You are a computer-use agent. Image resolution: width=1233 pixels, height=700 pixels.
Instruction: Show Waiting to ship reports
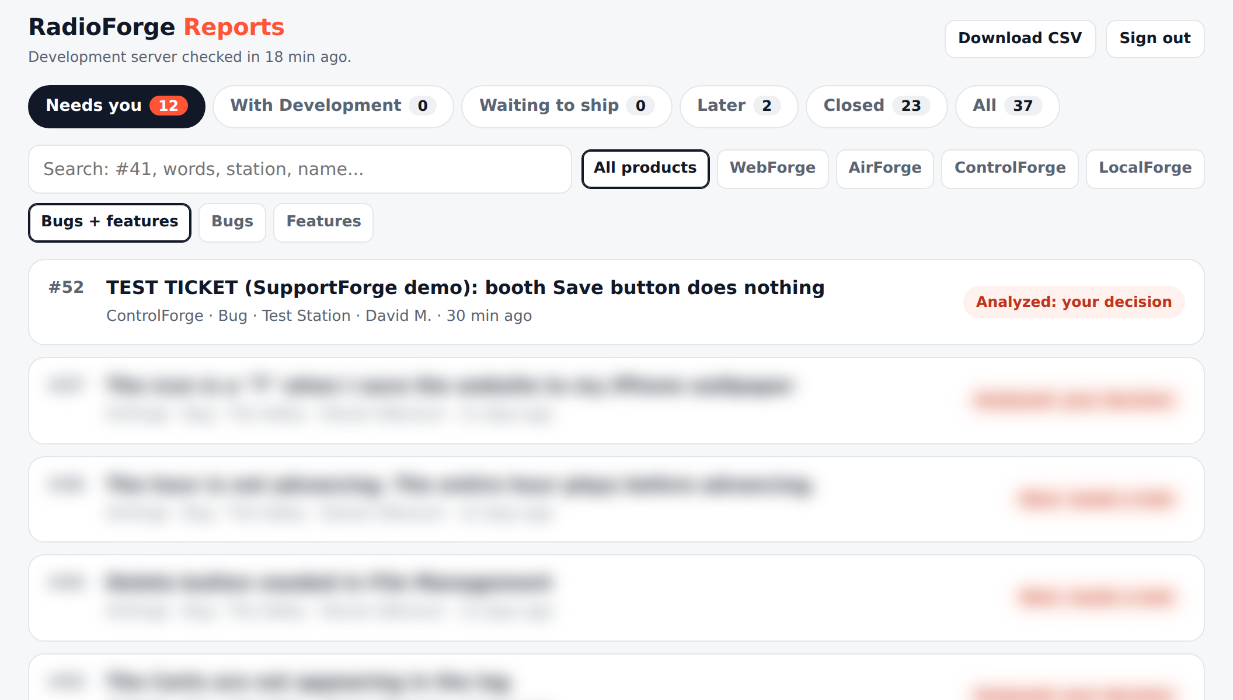pos(566,106)
